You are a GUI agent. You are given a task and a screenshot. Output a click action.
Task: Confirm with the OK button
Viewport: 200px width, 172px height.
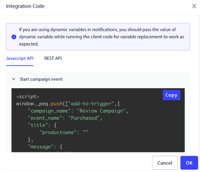click(x=189, y=163)
